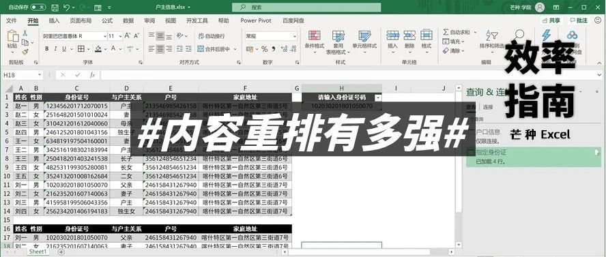Click the search box in title bar
Image resolution: width=606 pixels, height=257 pixels.
pos(306,7)
